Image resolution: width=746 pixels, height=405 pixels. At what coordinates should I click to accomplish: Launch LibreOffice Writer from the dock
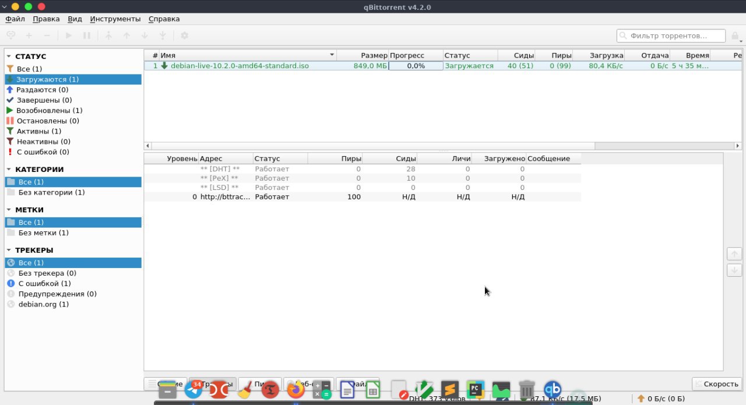[347, 389]
